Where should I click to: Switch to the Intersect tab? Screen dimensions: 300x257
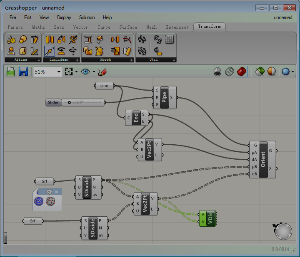(177, 27)
